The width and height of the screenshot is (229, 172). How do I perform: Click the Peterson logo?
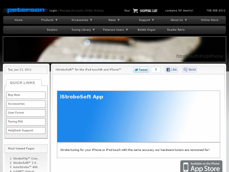click(26, 10)
